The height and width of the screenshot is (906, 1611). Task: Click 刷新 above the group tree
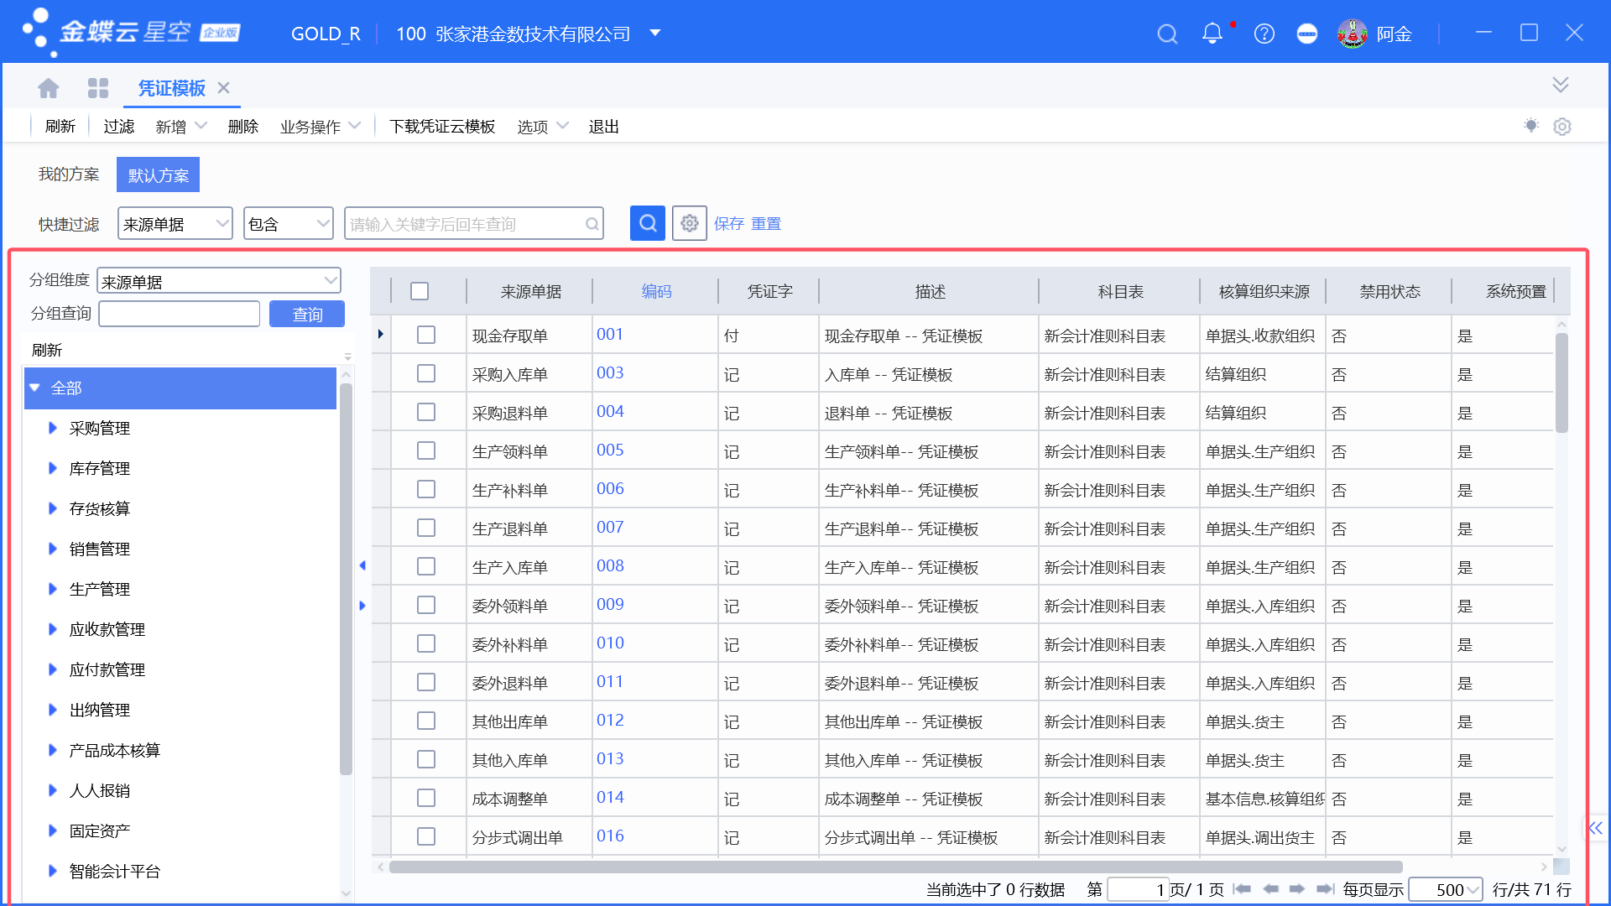(x=47, y=350)
